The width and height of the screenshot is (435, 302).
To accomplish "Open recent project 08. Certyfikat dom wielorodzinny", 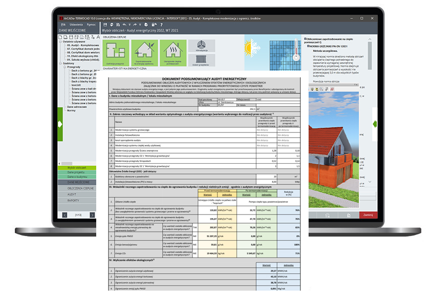I will 83,52.
